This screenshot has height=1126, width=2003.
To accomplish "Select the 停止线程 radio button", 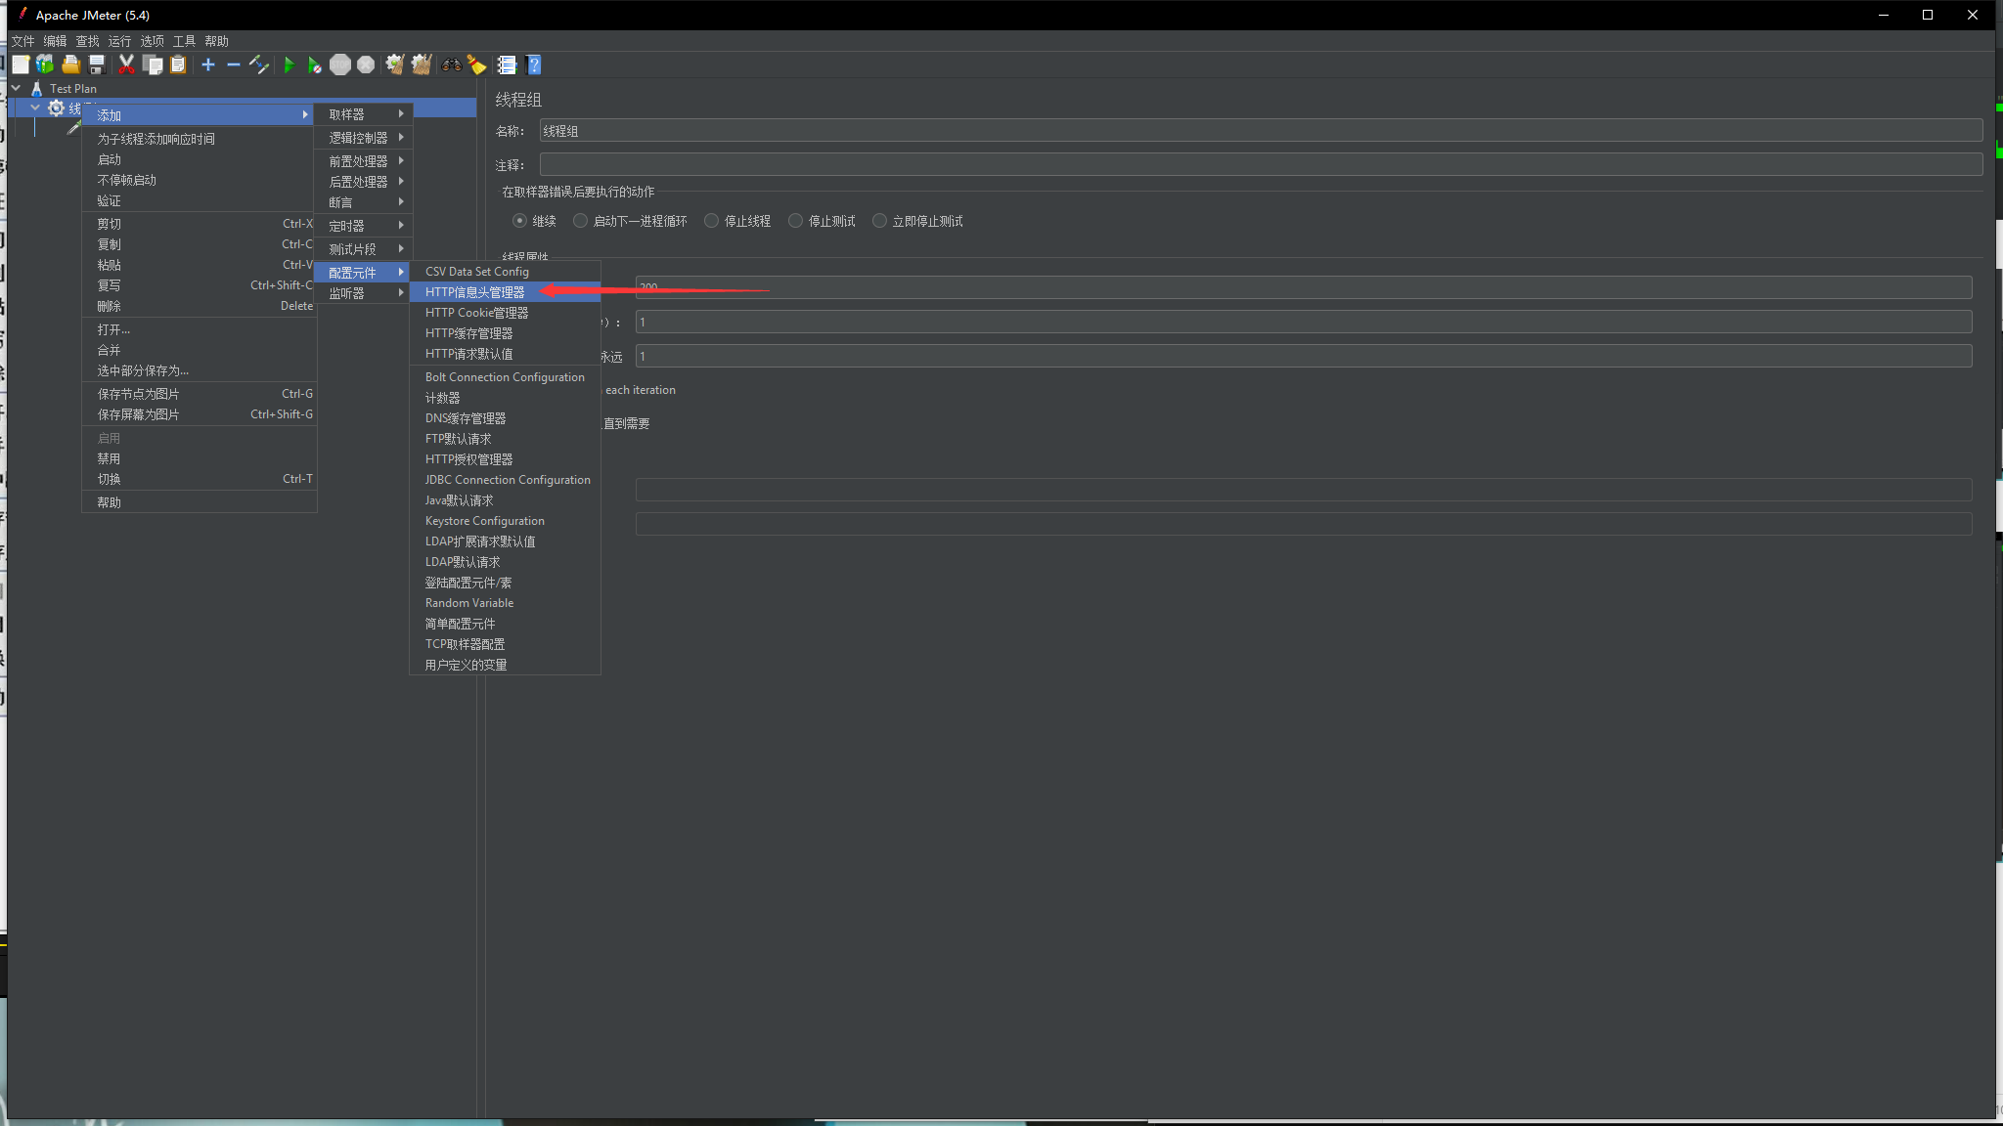I will pos(712,221).
